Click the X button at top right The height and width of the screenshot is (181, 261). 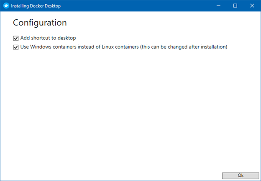click(252, 6)
